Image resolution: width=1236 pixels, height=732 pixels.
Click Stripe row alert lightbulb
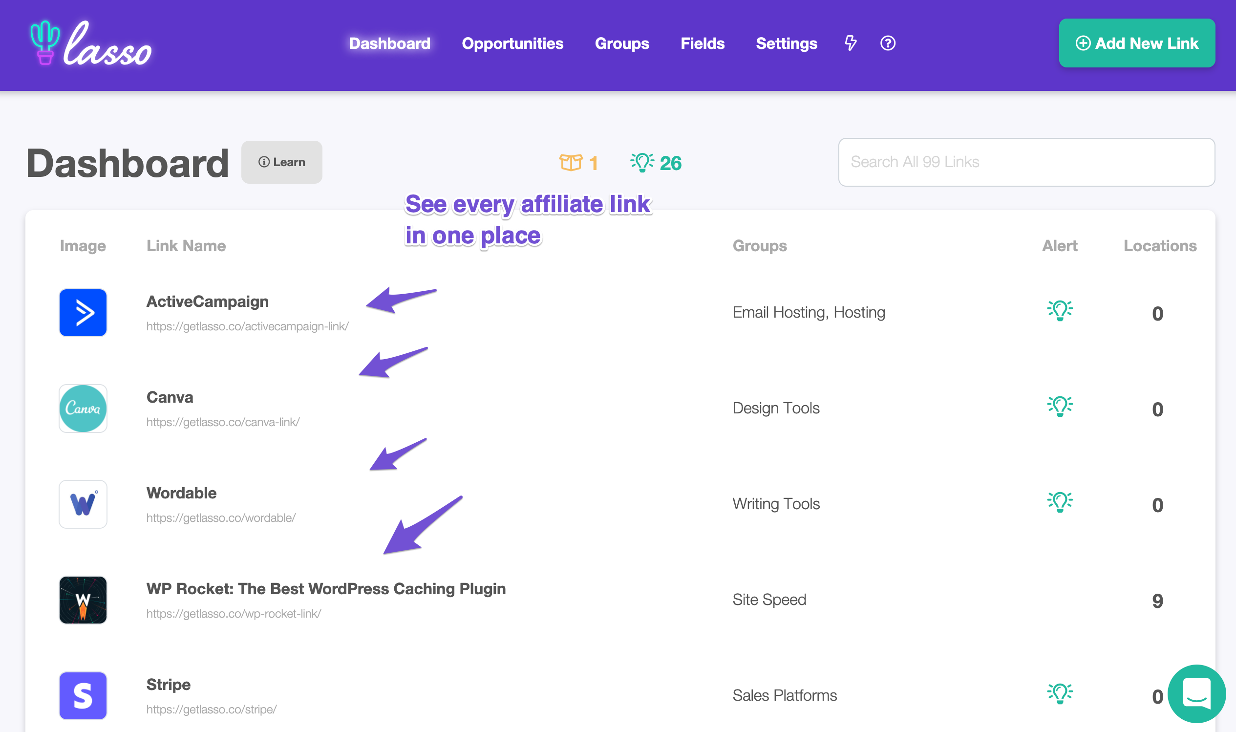coord(1060,693)
